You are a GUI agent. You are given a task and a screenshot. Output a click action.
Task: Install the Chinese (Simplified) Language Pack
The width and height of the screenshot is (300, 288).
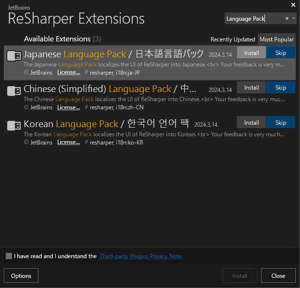251,88
